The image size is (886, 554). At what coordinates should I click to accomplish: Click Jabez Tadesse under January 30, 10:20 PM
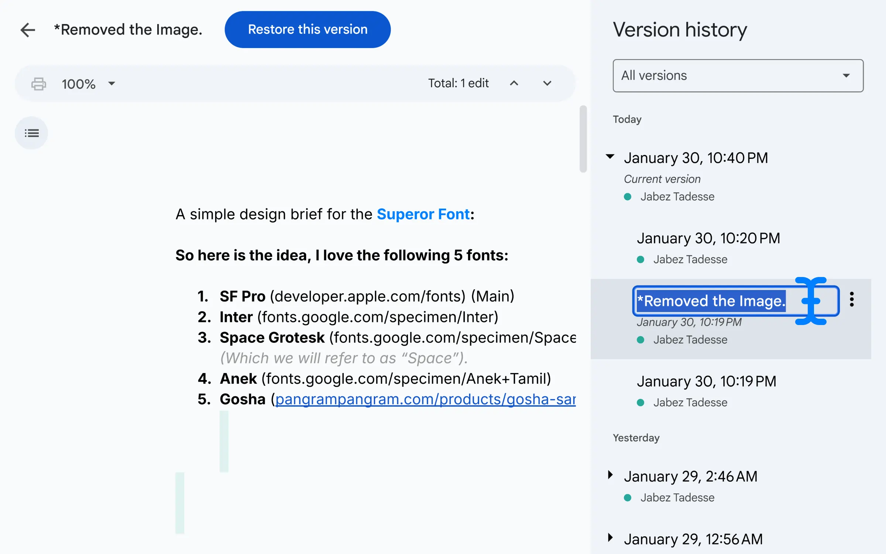click(690, 259)
